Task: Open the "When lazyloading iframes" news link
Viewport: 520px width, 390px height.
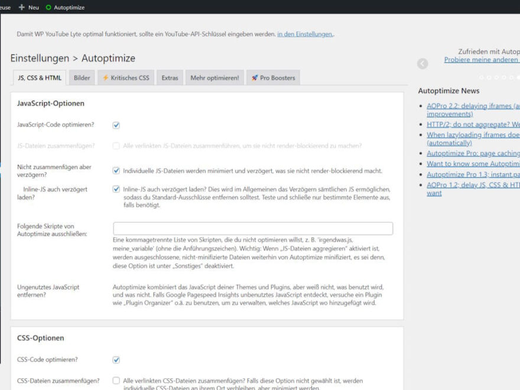Action: [x=473, y=139]
